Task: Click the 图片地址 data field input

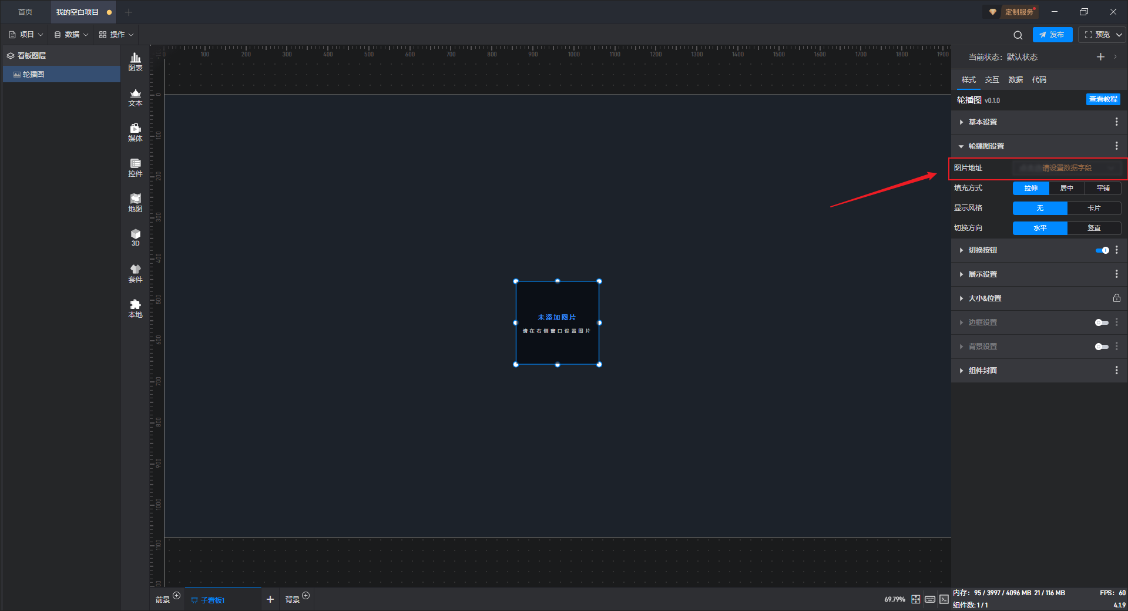Action: (x=1066, y=168)
